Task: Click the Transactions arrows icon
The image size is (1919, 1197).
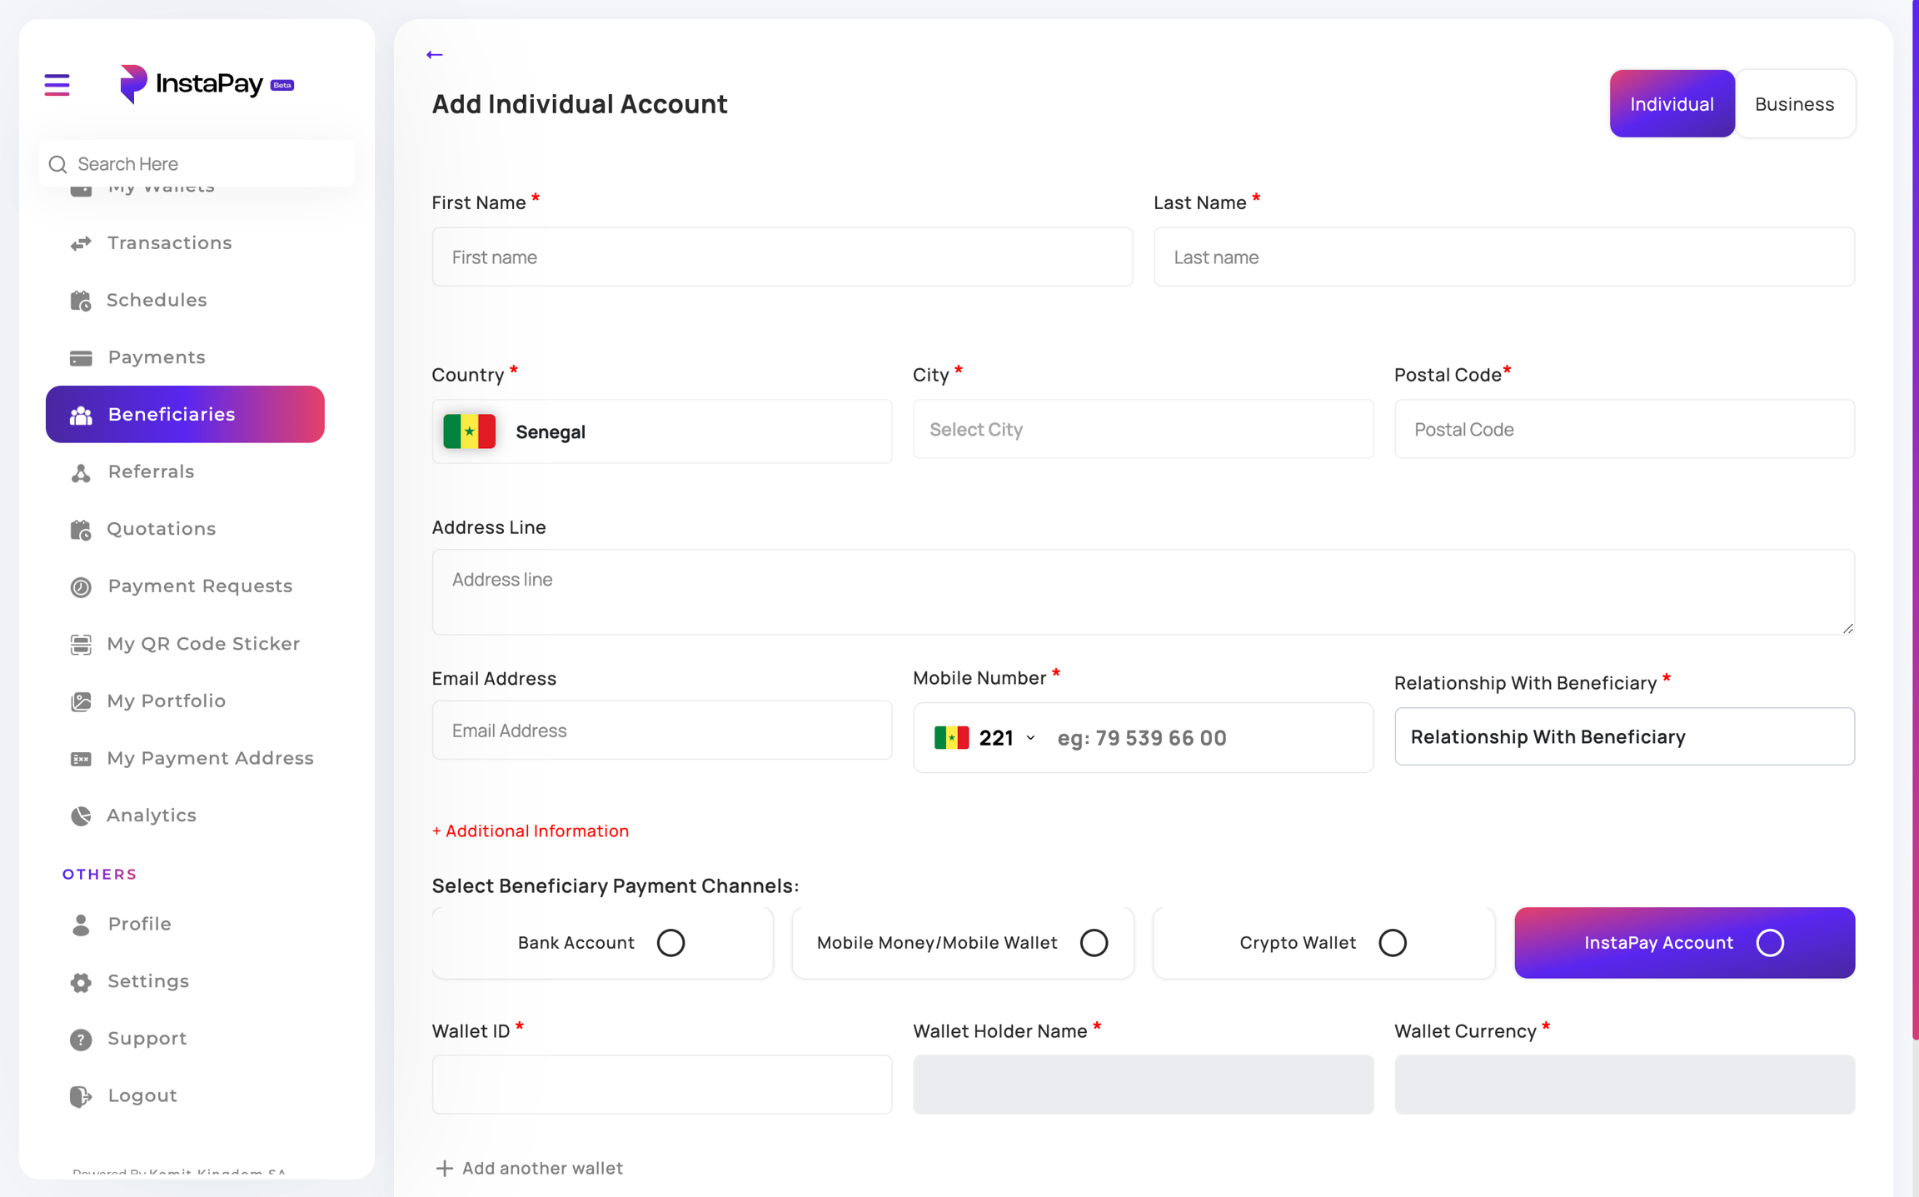Action: coord(81,243)
